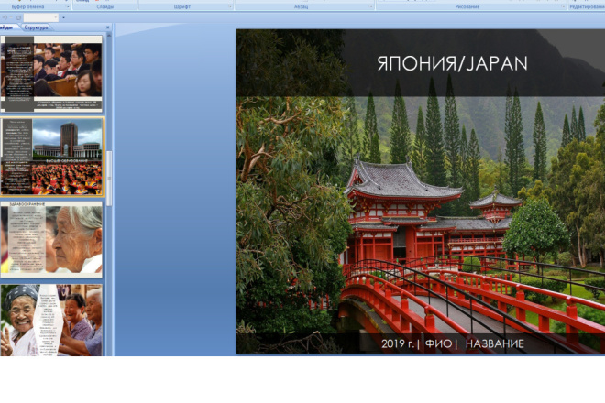Close the slides thumbnail pane
Viewport: 605px width, 403px height.
pyautogui.click(x=108, y=27)
